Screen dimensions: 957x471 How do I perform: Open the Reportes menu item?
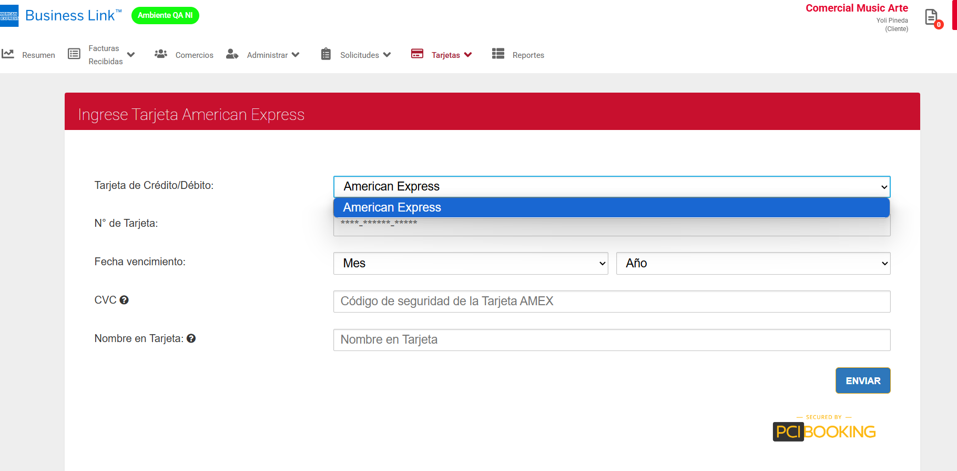click(x=528, y=55)
